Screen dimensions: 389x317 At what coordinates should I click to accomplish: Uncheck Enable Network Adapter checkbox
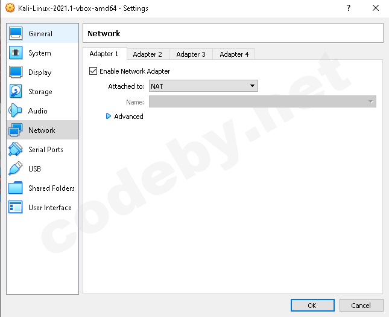(93, 71)
